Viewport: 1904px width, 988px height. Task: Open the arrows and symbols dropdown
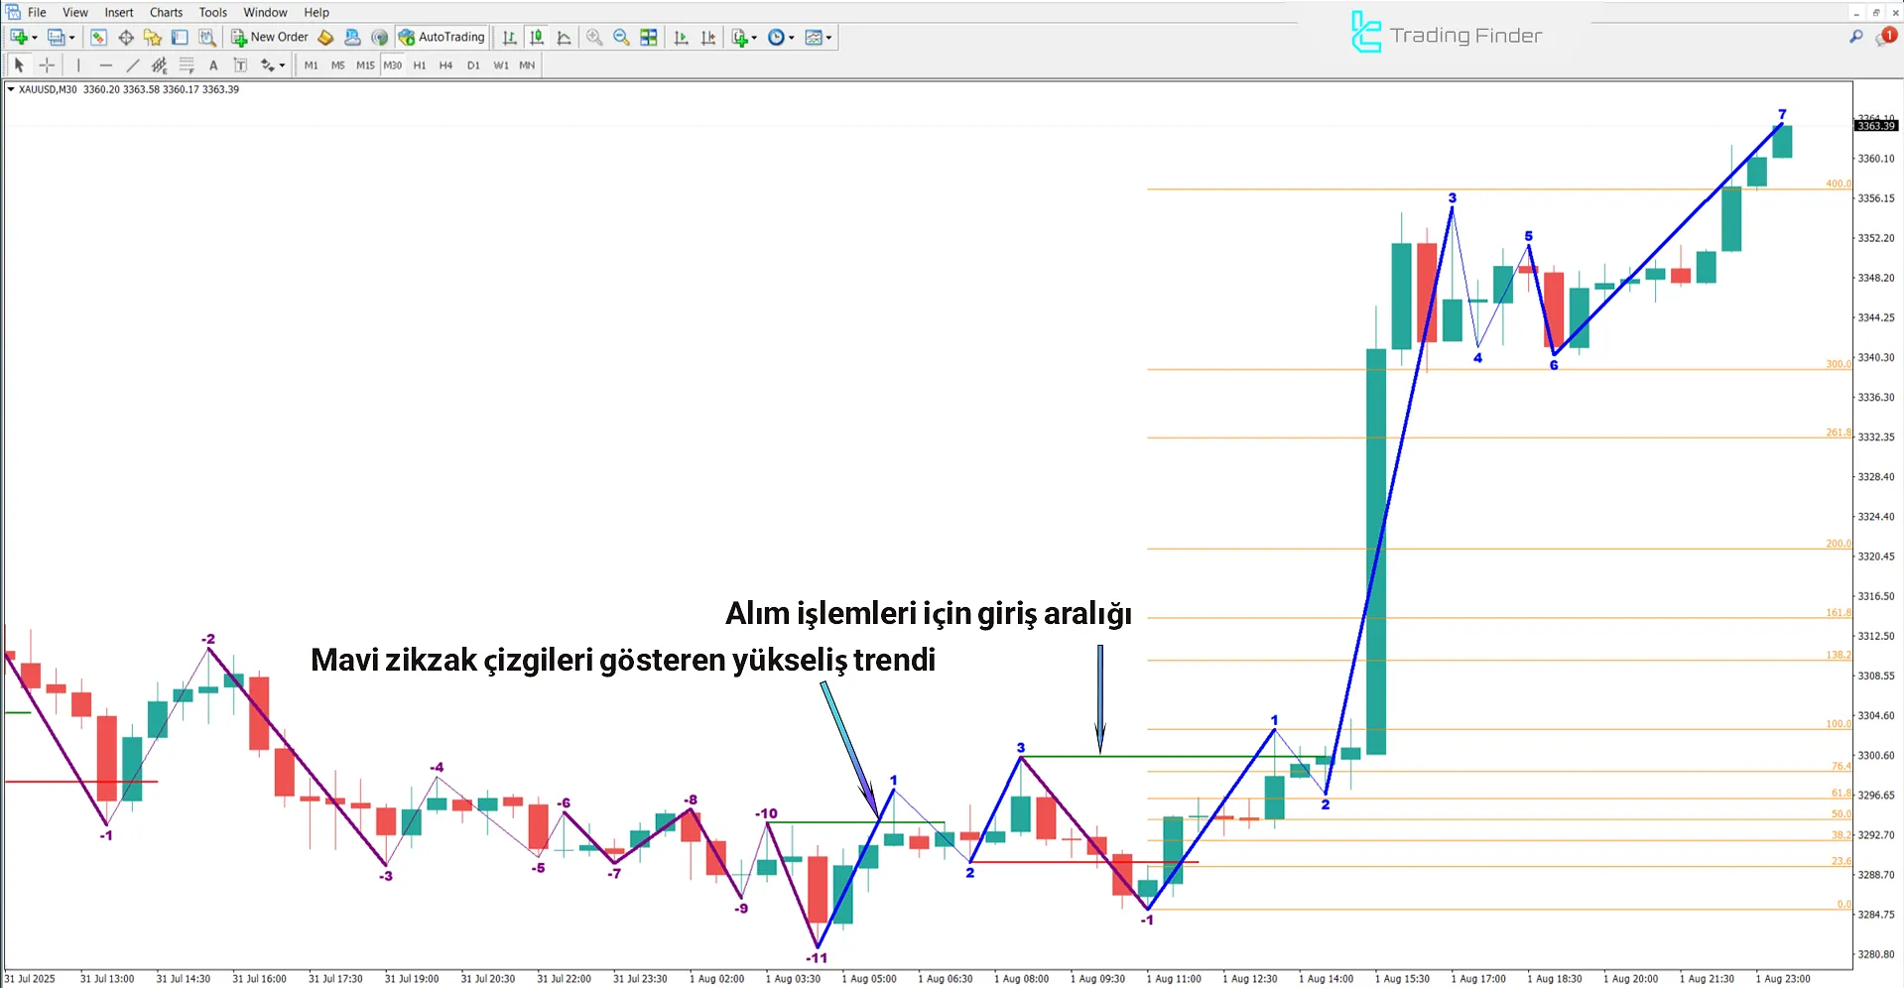pos(269,64)
